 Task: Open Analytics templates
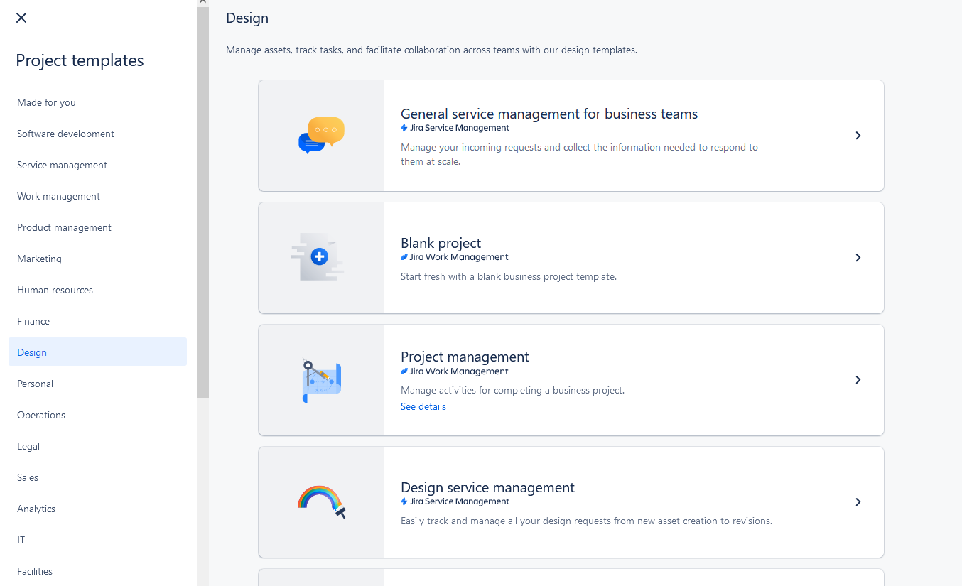[x=97, y=509]
